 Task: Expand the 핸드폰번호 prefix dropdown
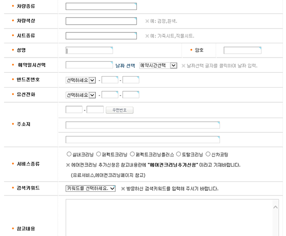pos(81,80)
